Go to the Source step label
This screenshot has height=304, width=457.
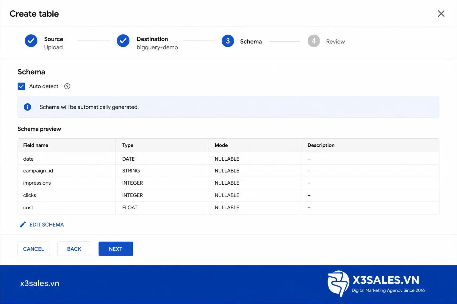[x=54, y=39]
